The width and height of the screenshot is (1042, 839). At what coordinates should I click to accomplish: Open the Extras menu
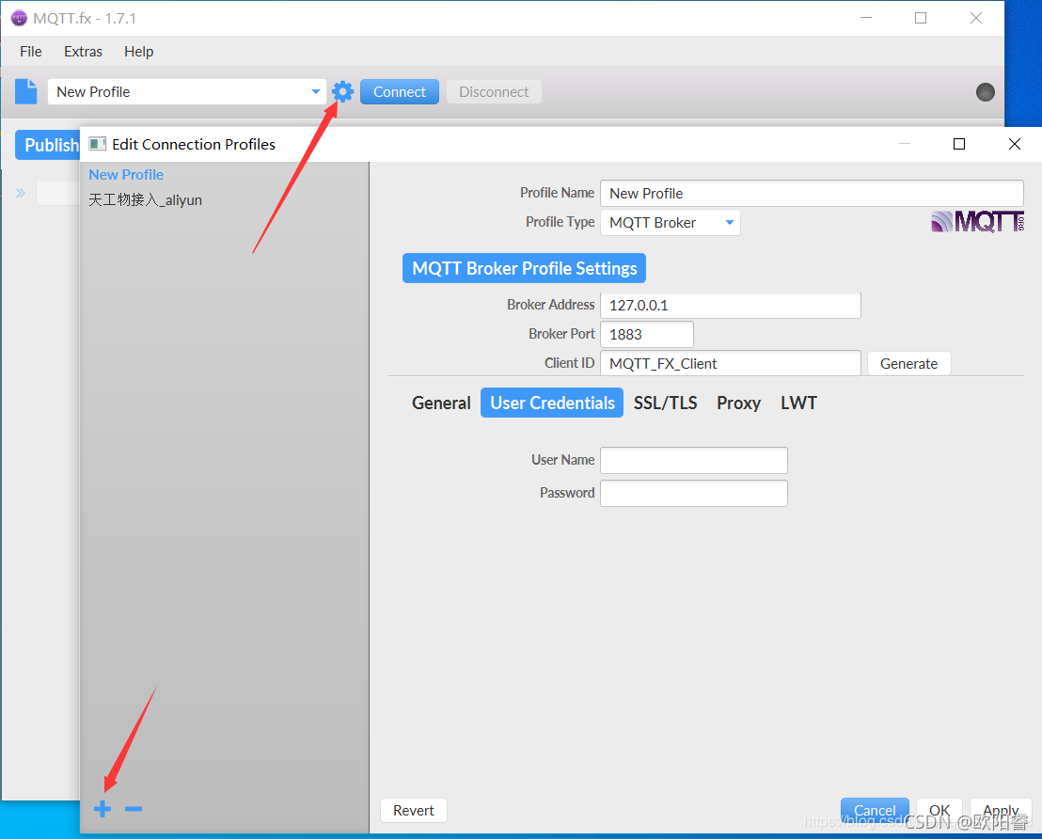point(83,51)
